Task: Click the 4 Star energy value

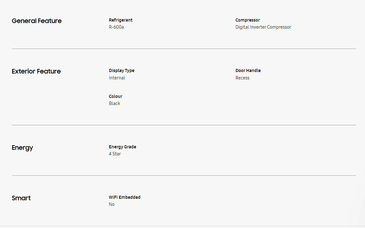Action: point(115,154)
